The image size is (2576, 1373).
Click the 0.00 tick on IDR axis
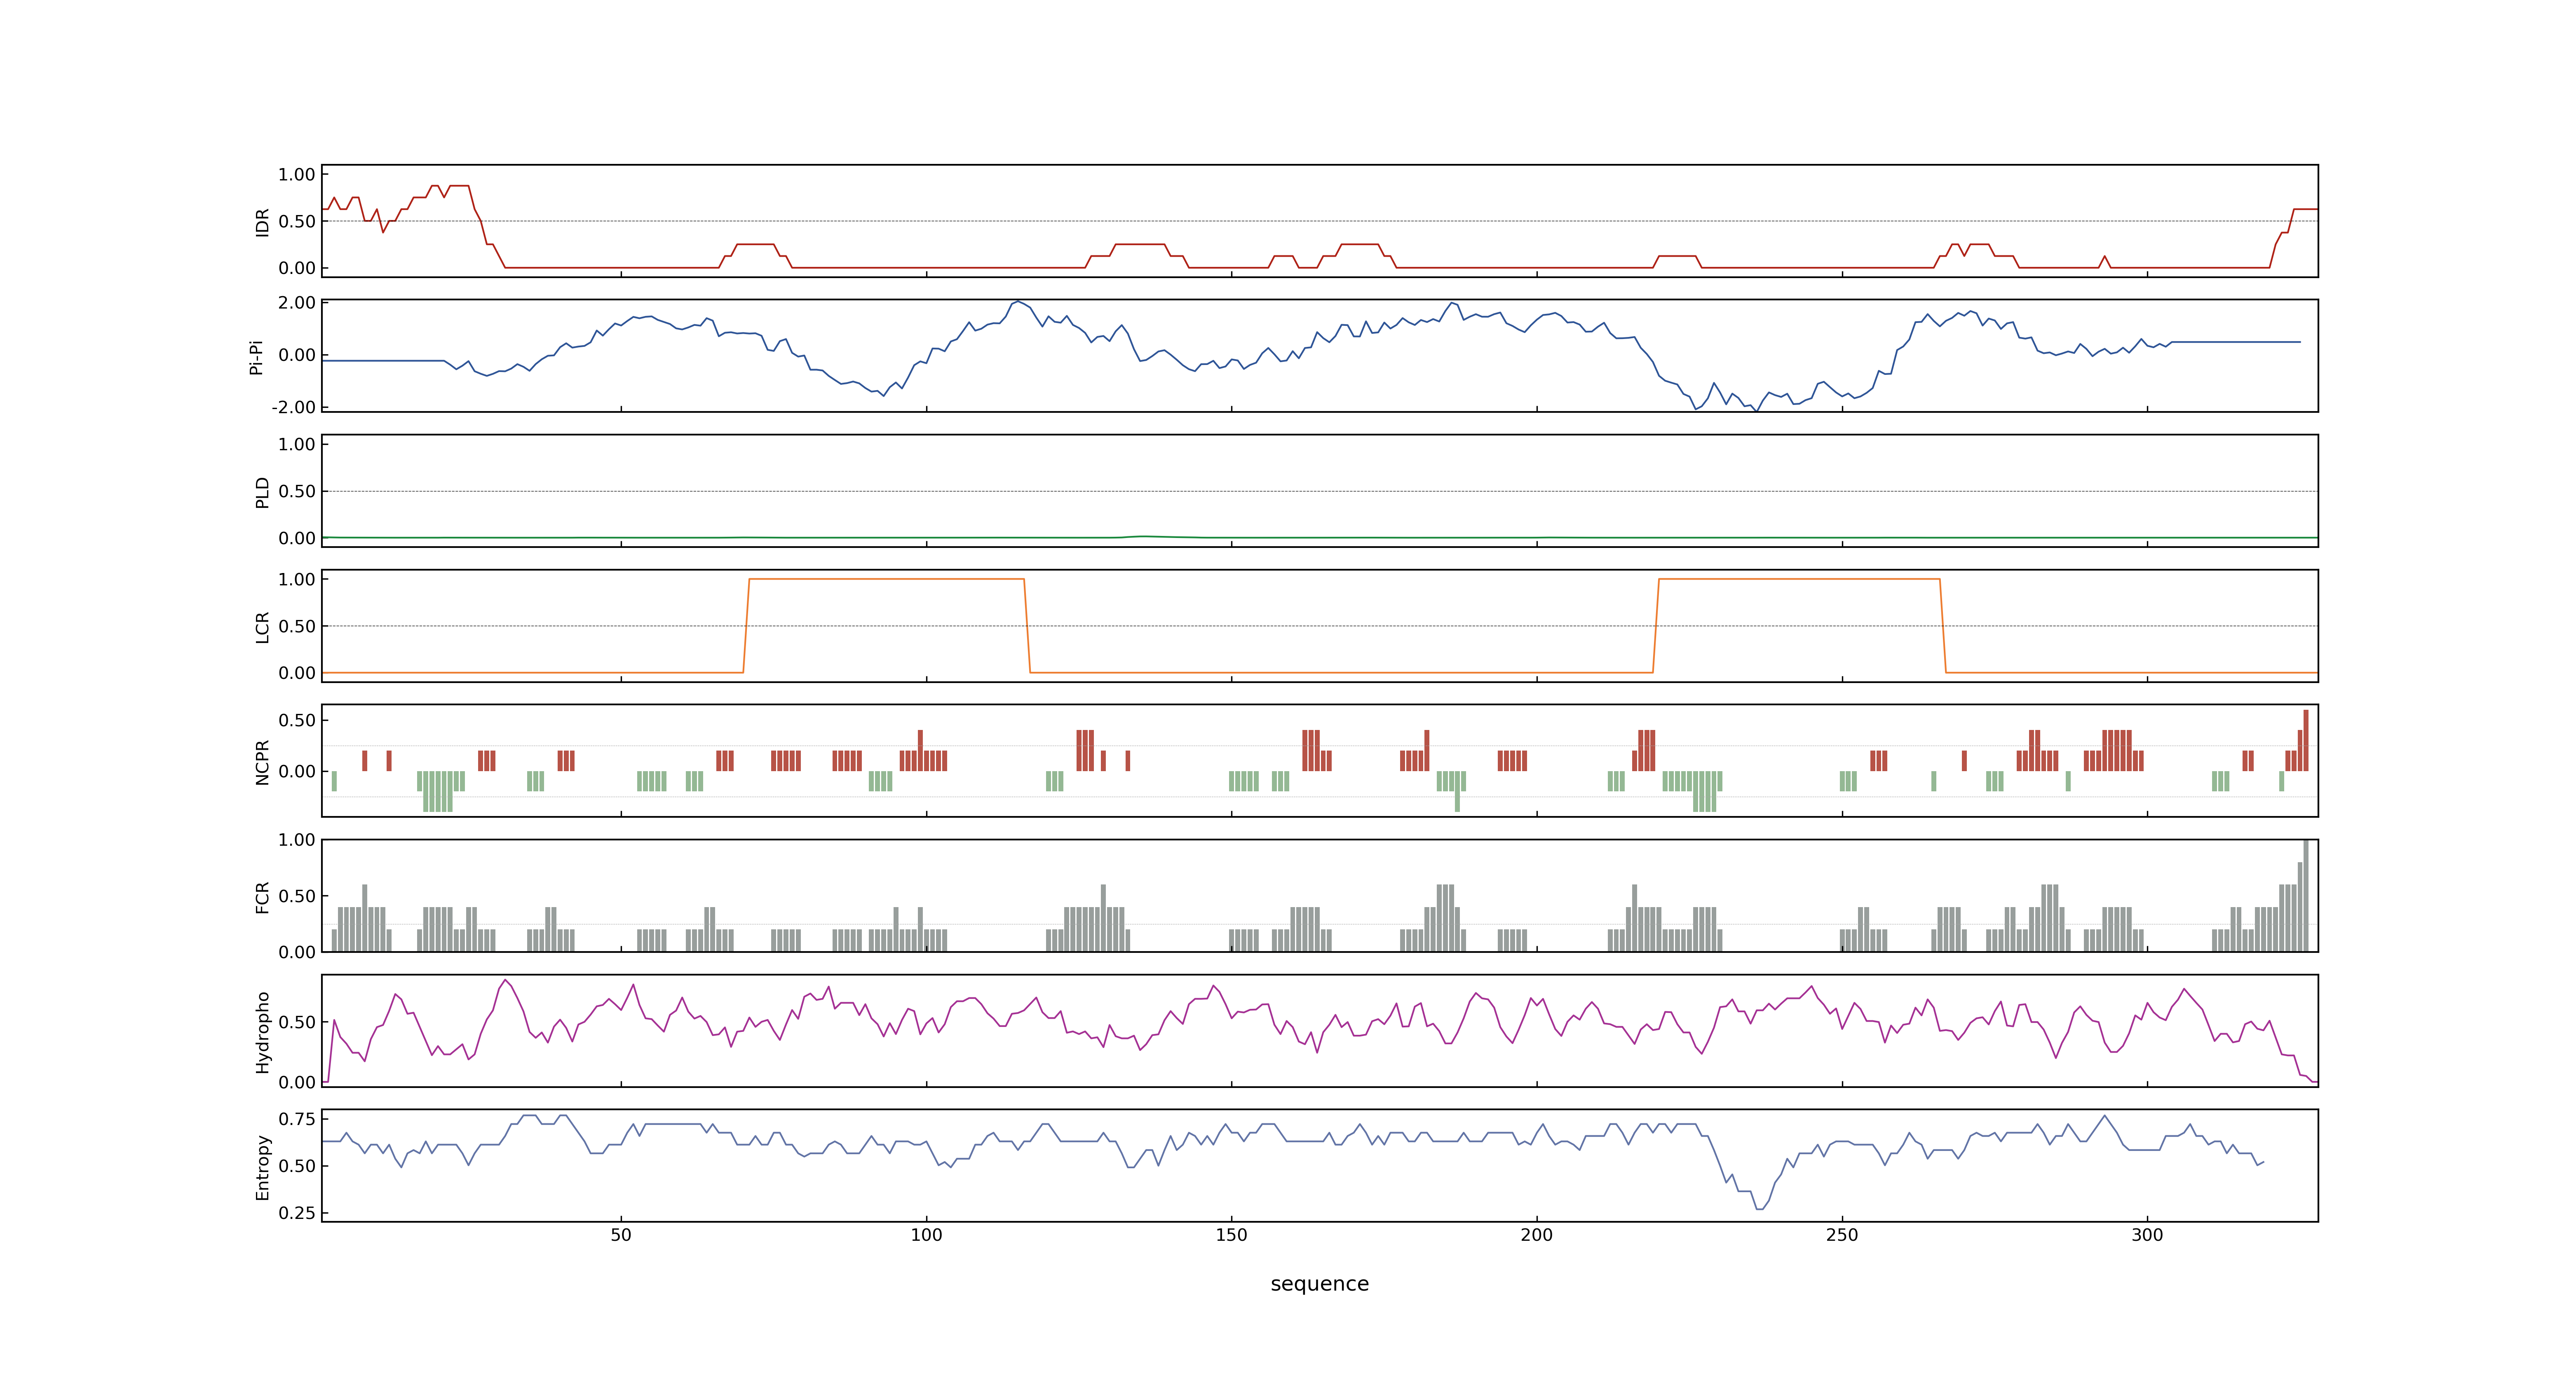pyautogui.click(x=297, y=268)
